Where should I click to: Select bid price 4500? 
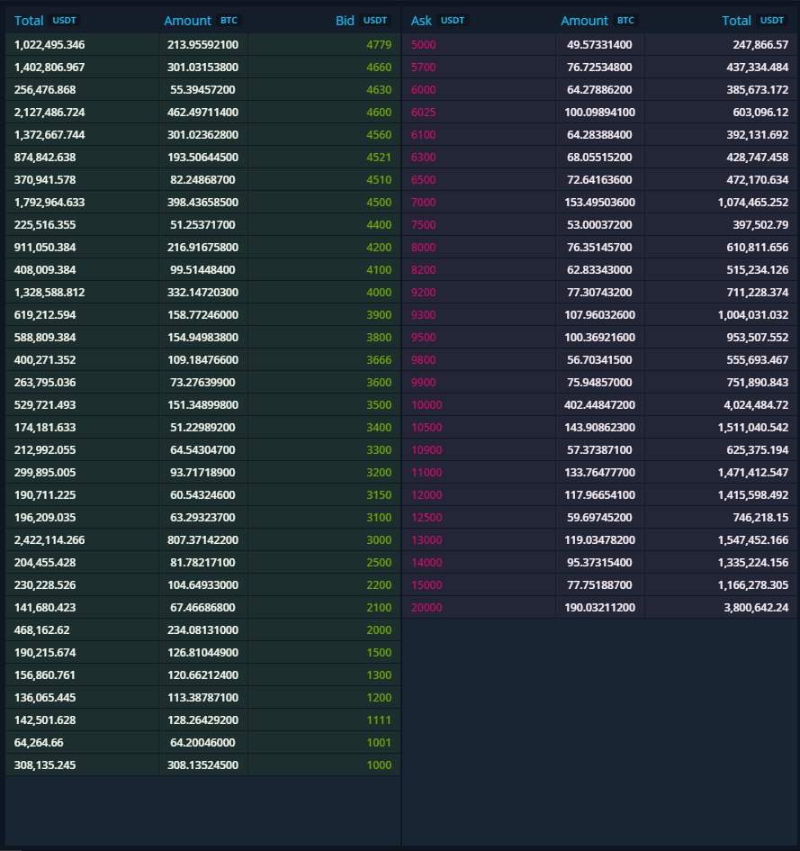(379, 203)
